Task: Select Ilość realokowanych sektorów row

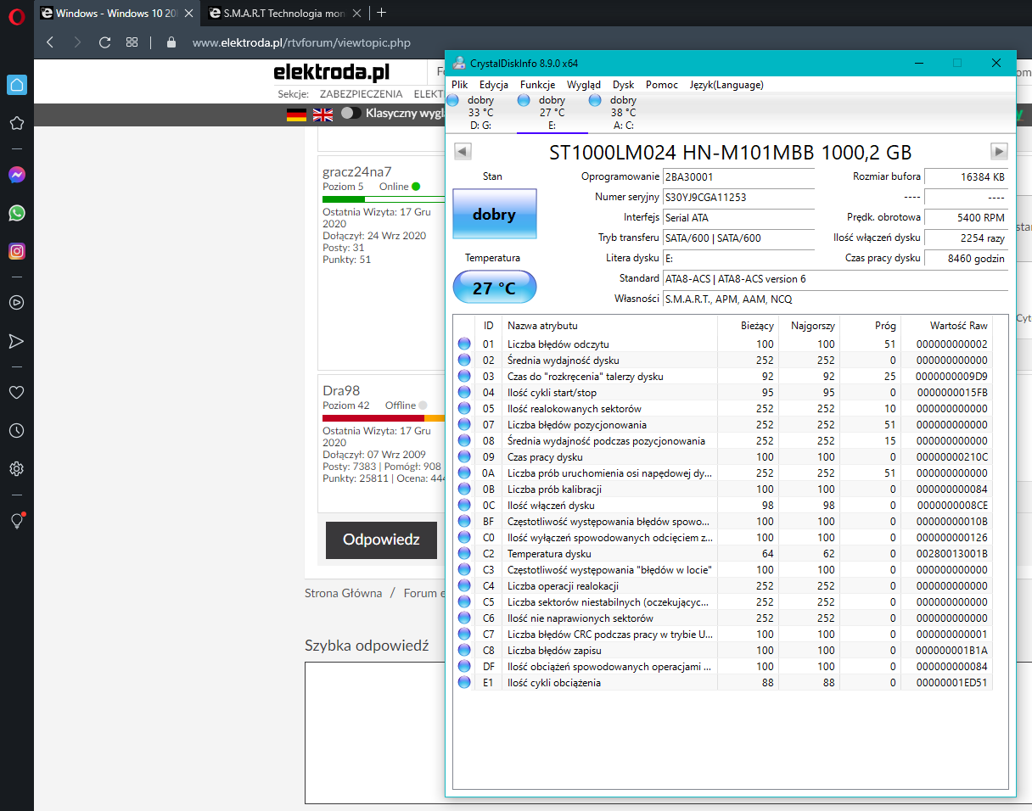Action: pyautogui.click(x=723, y=409)
